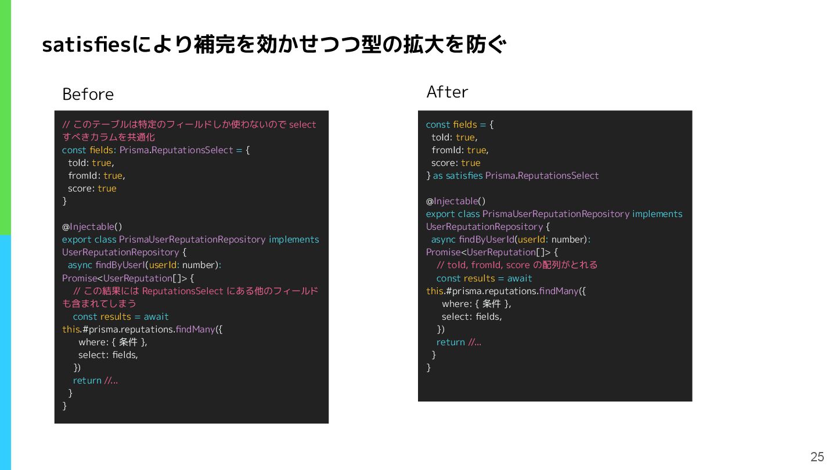This screenshot has height=470, width=836.
Task: Click Before comment line 'このテーブルは特定の'
Action: [189, 124]
